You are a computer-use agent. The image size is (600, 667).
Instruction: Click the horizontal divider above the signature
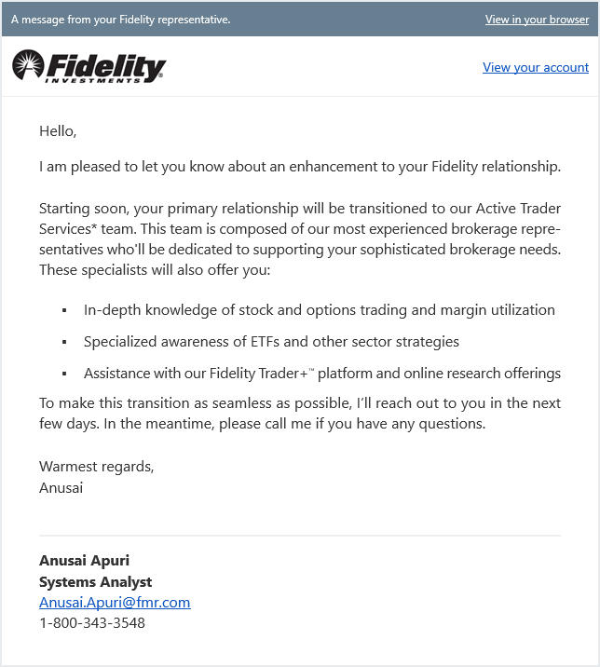pos(300,536)
